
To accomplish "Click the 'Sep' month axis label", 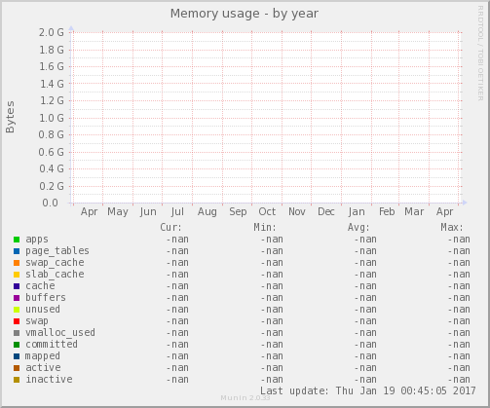I will tap(238, 212).
